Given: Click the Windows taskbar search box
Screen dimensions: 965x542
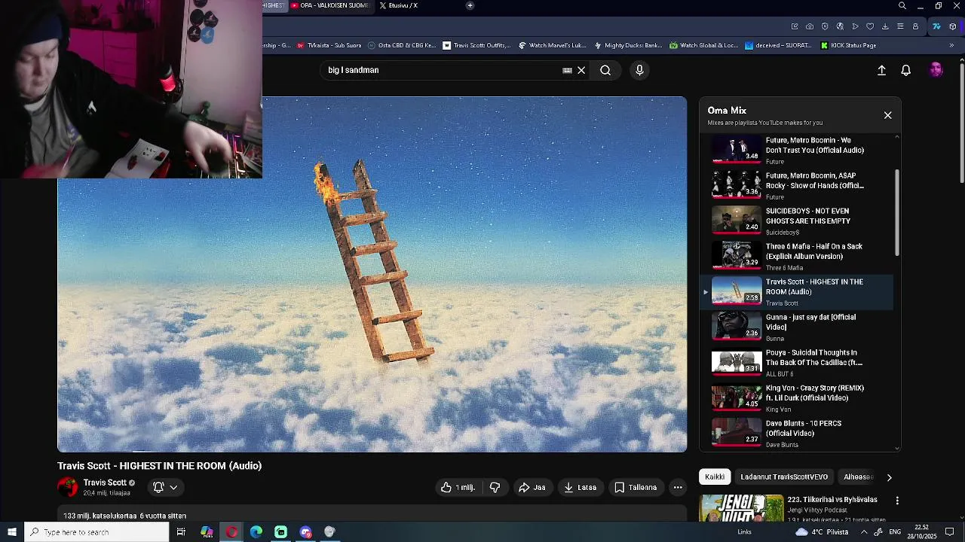Looking at the screenshot, I should [96, 532].
